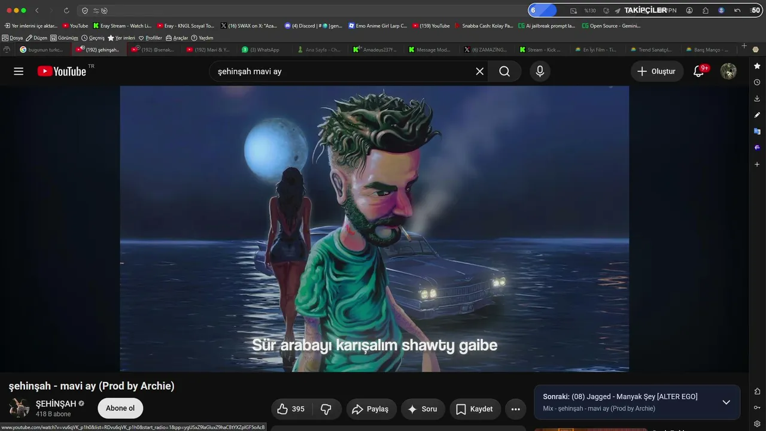Open a new browser tab with plus
Screen dimensions: 766x431
[744, 46]
